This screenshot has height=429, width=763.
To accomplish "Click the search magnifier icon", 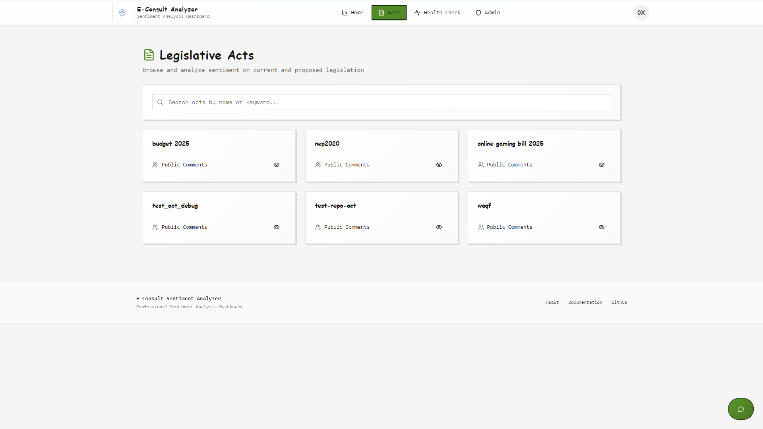I will pos(160,102).
